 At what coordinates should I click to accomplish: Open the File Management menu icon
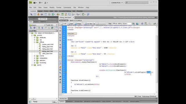133,24
